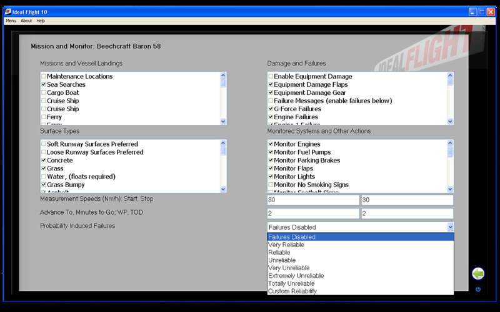Screen dimensions: 500x312
Task: Click the Ideal Flight title bar icon
Action: pyautogui.click(x=8, y=11)
